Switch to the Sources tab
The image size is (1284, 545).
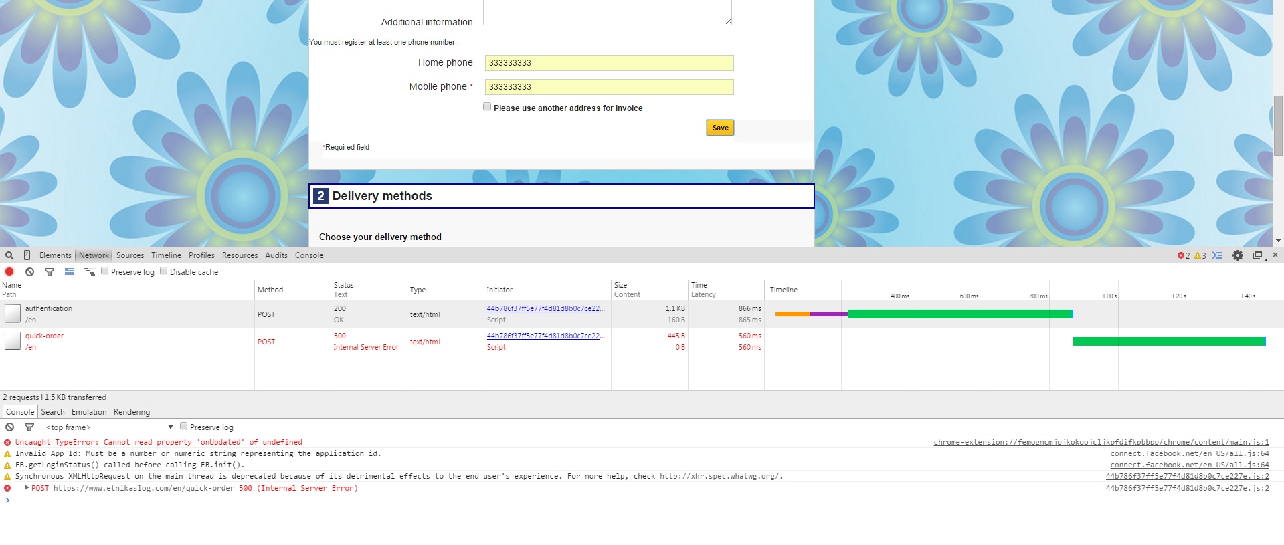130,255
